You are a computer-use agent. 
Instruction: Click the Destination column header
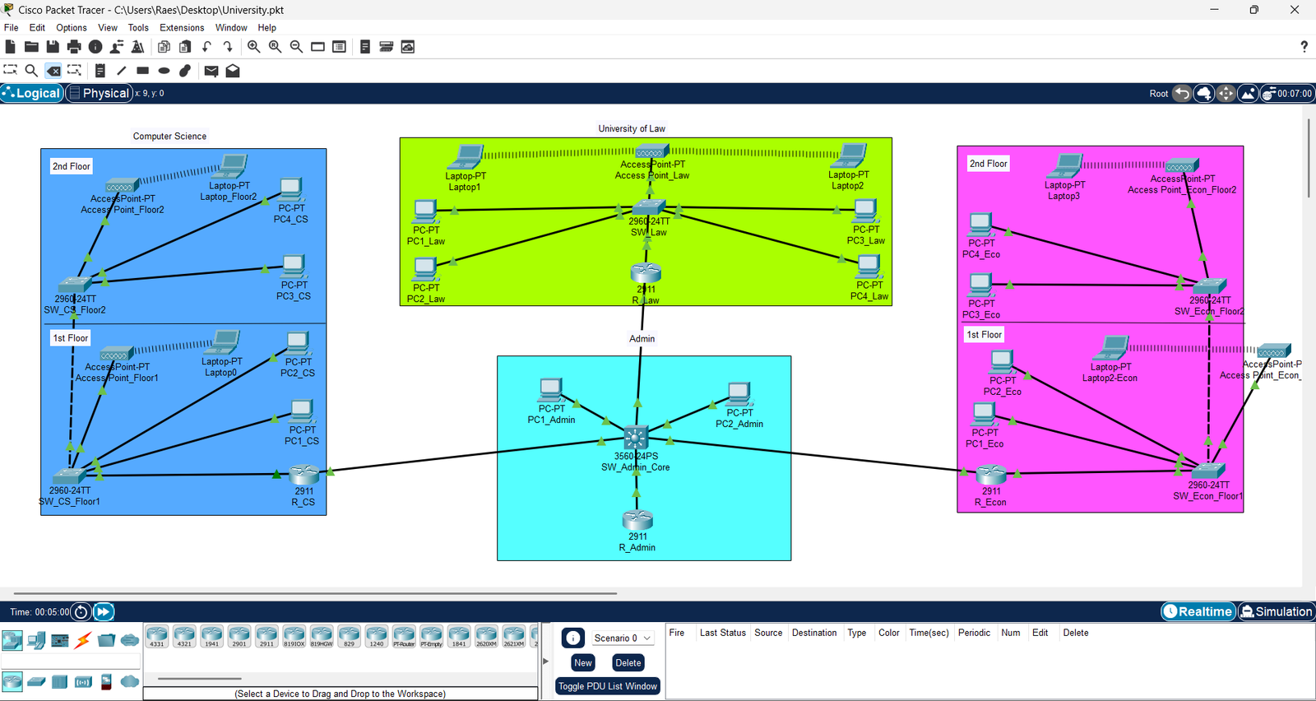pos(814,633)
